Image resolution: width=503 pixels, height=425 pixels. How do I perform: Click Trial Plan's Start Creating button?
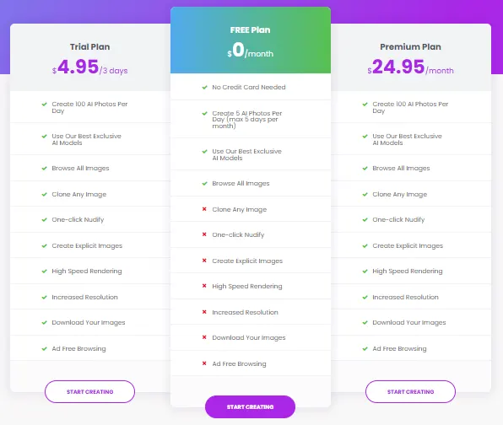coord(89,391)
